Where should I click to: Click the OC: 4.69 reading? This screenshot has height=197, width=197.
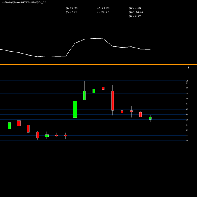pyautogui.click(x=135, y=9)
